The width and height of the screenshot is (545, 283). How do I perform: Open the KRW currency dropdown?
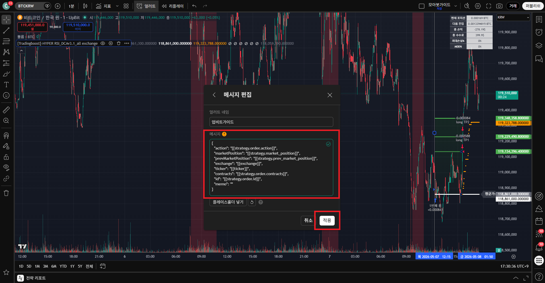(x=513, y=17)
